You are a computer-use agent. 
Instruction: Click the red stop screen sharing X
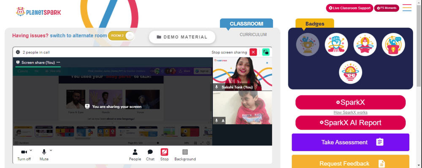point(253,52)
